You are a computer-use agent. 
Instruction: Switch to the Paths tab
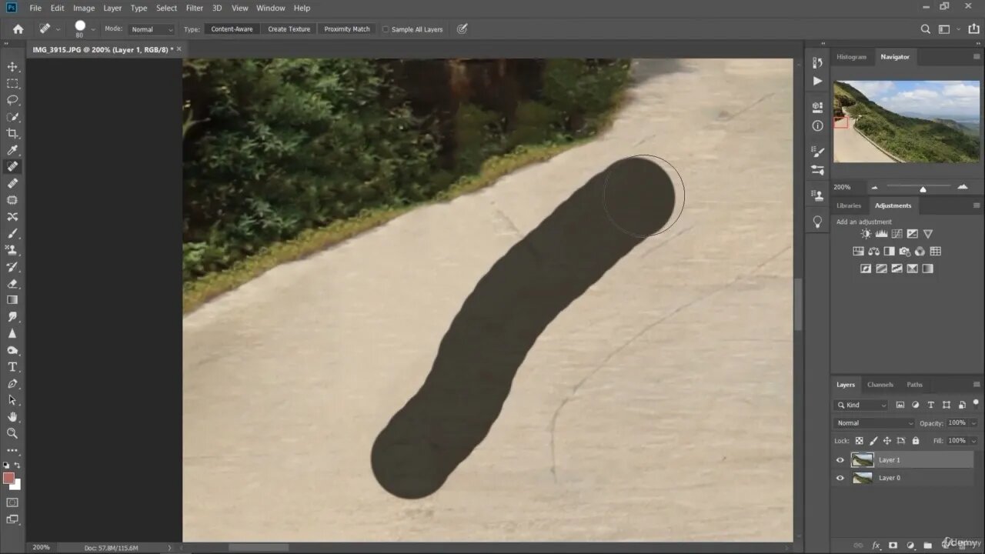click(x=914, y=385)
